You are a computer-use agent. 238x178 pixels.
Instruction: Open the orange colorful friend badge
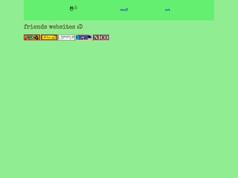[32, 37]
